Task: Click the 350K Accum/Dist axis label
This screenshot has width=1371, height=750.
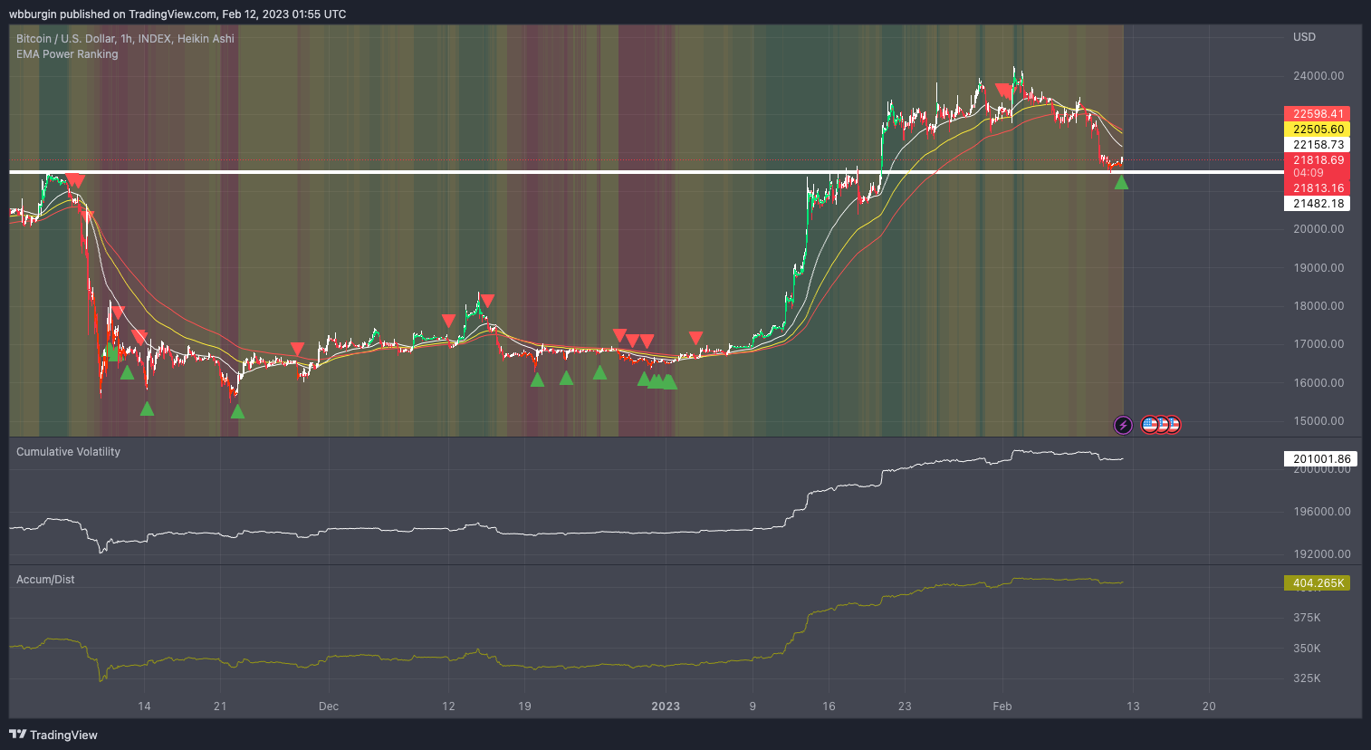Action: (x=1307, y=649)
